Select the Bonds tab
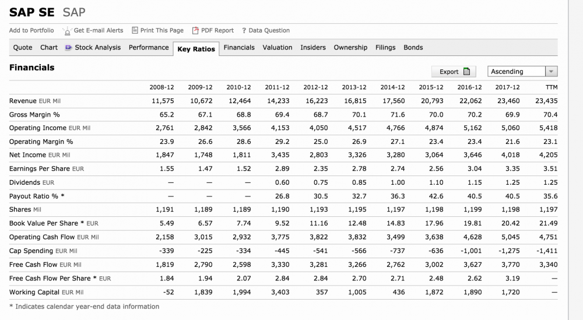Viewport: 583px width, 320px height. pyautogui.click(x=413, y=47)
